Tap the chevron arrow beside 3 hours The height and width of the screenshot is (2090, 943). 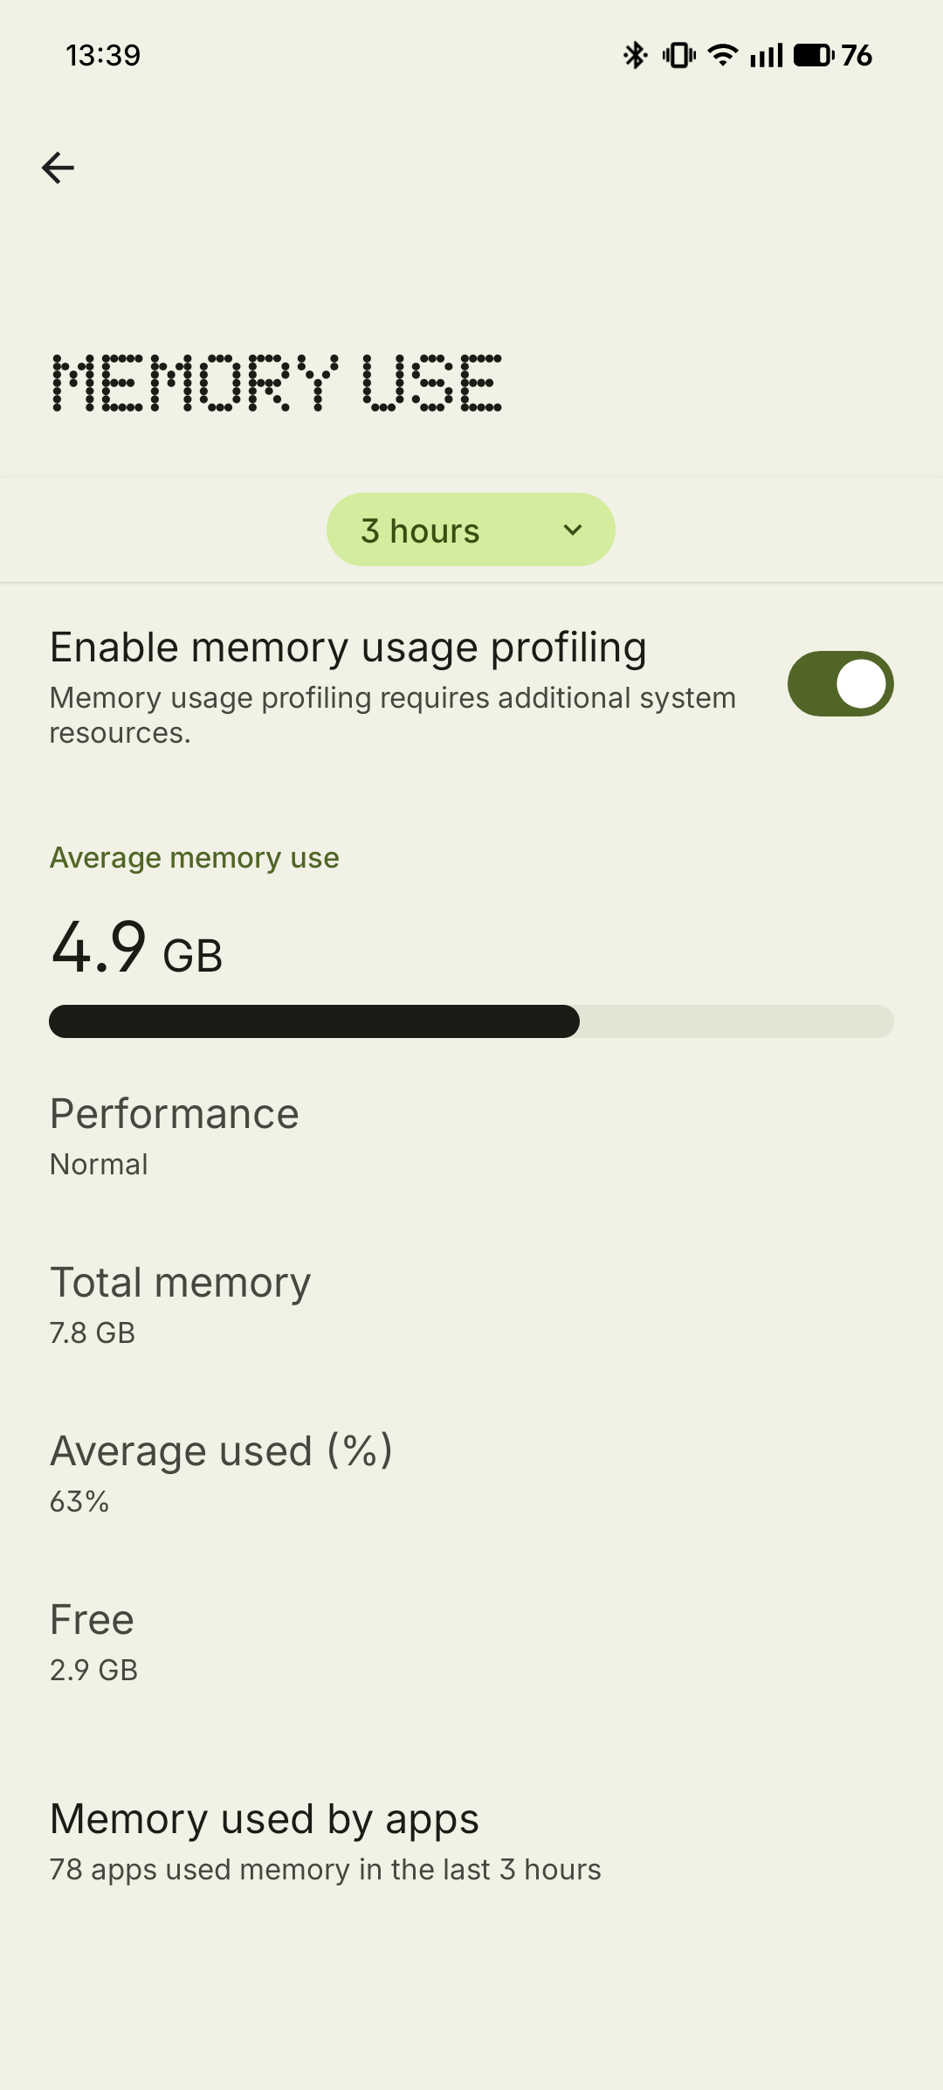(573, 530)
